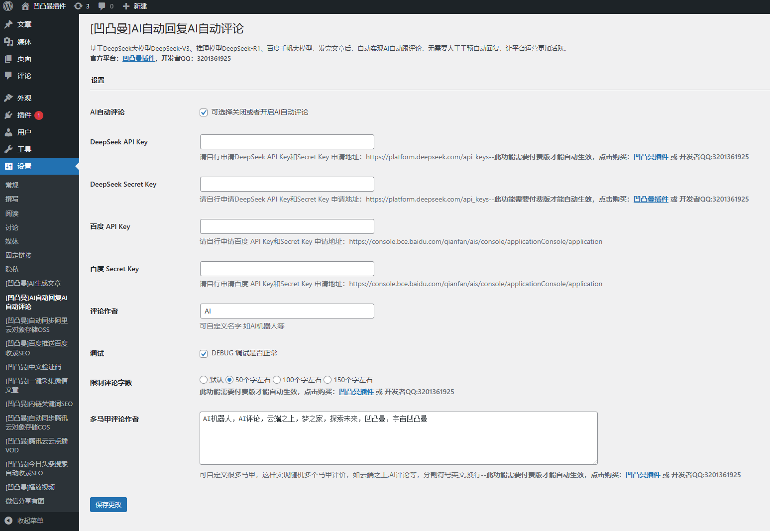Viewport: 770px width, 531px height.
Task: Focus the 多马甲评论作者 textarea
Action: [399, 438]
